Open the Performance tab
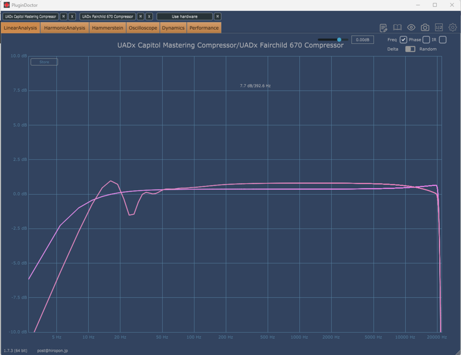This screenshot has height=355, width=461. coord(204,28)
